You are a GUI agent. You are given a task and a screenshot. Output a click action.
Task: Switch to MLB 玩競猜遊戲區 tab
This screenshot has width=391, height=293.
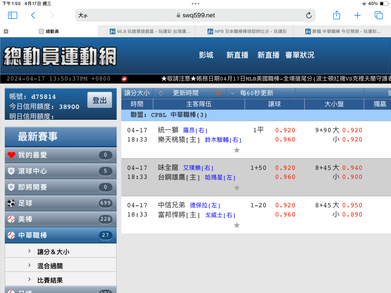coord(147,31)
